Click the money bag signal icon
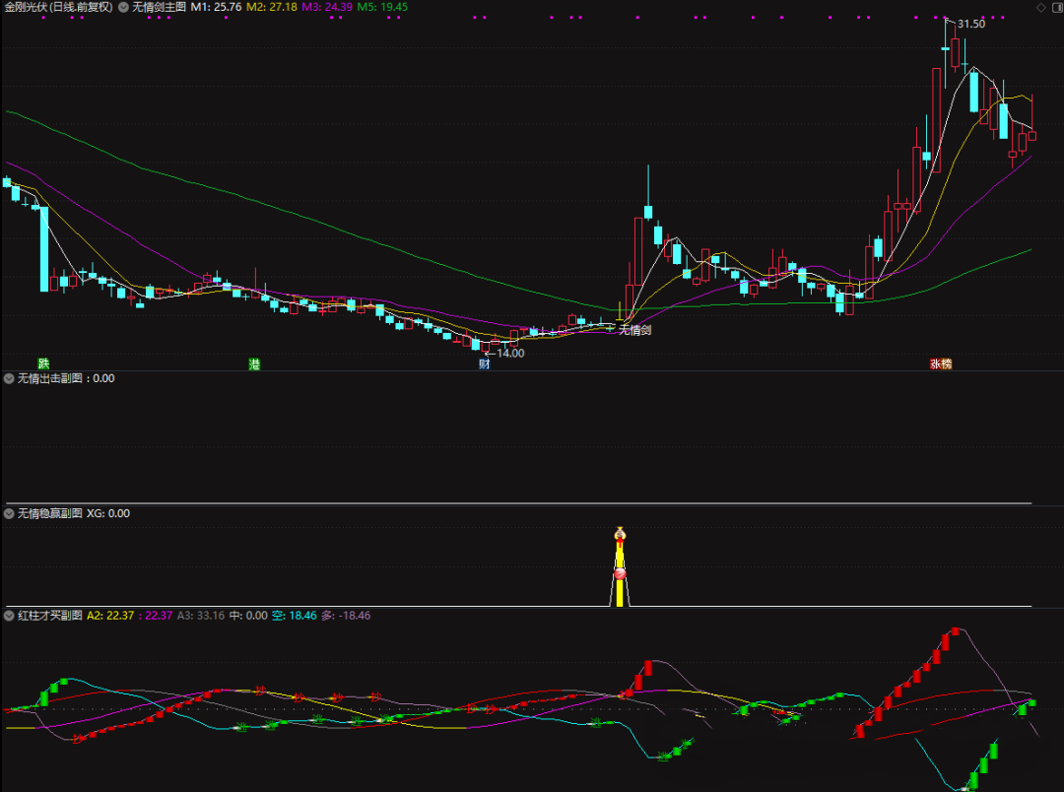The image size is (1064, 792). 620,535
